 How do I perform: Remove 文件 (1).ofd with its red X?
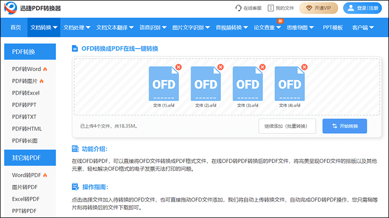[178, 67]
